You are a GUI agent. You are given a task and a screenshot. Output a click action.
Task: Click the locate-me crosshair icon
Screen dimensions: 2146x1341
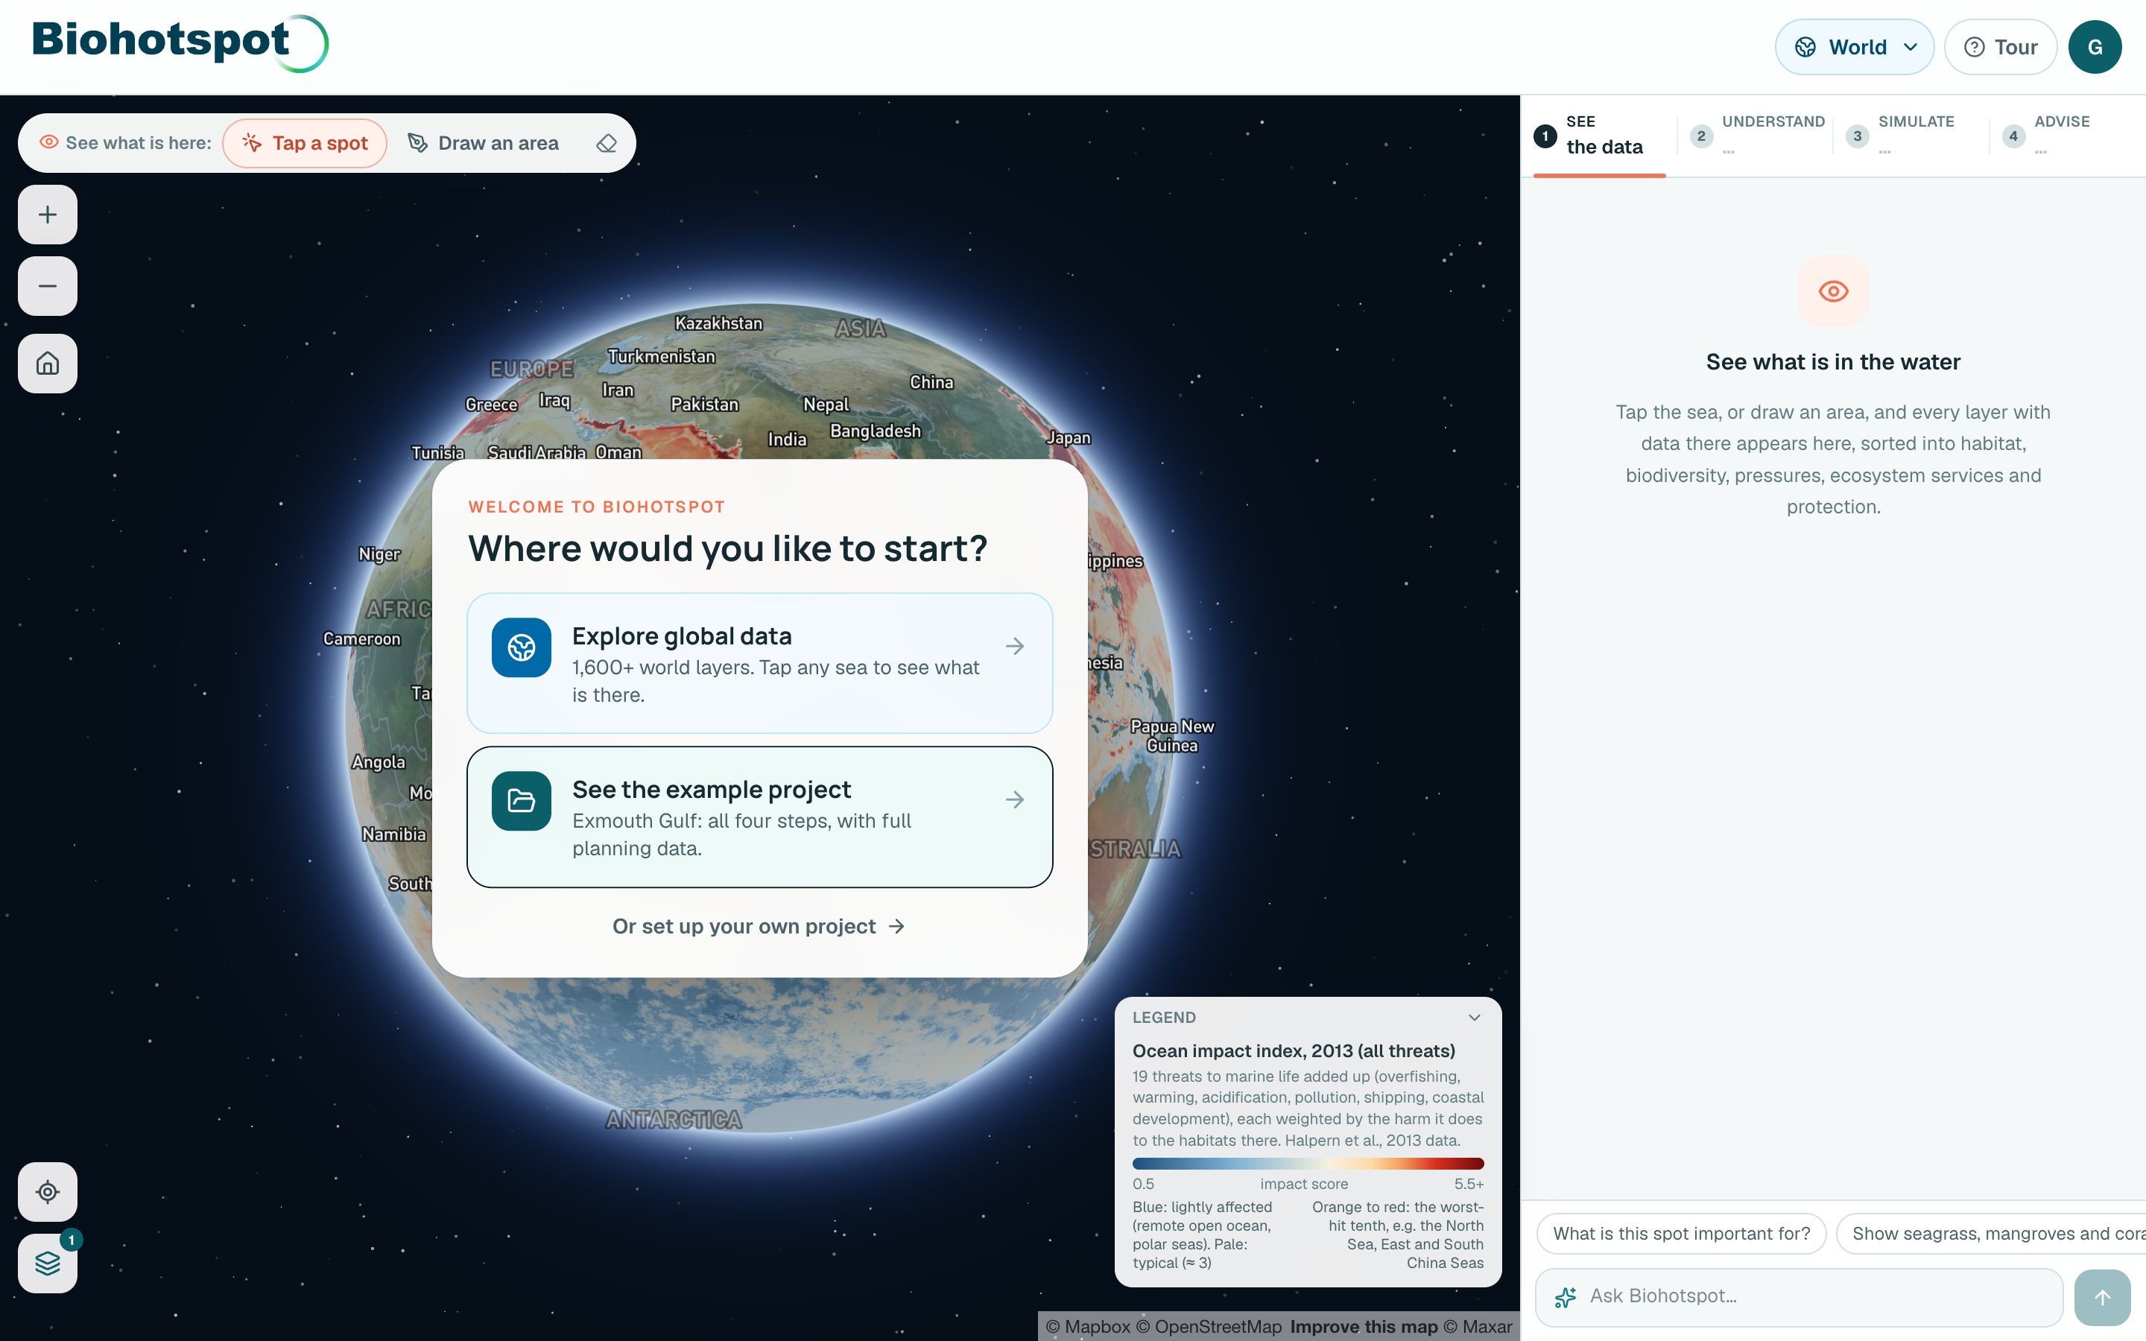48,1192
